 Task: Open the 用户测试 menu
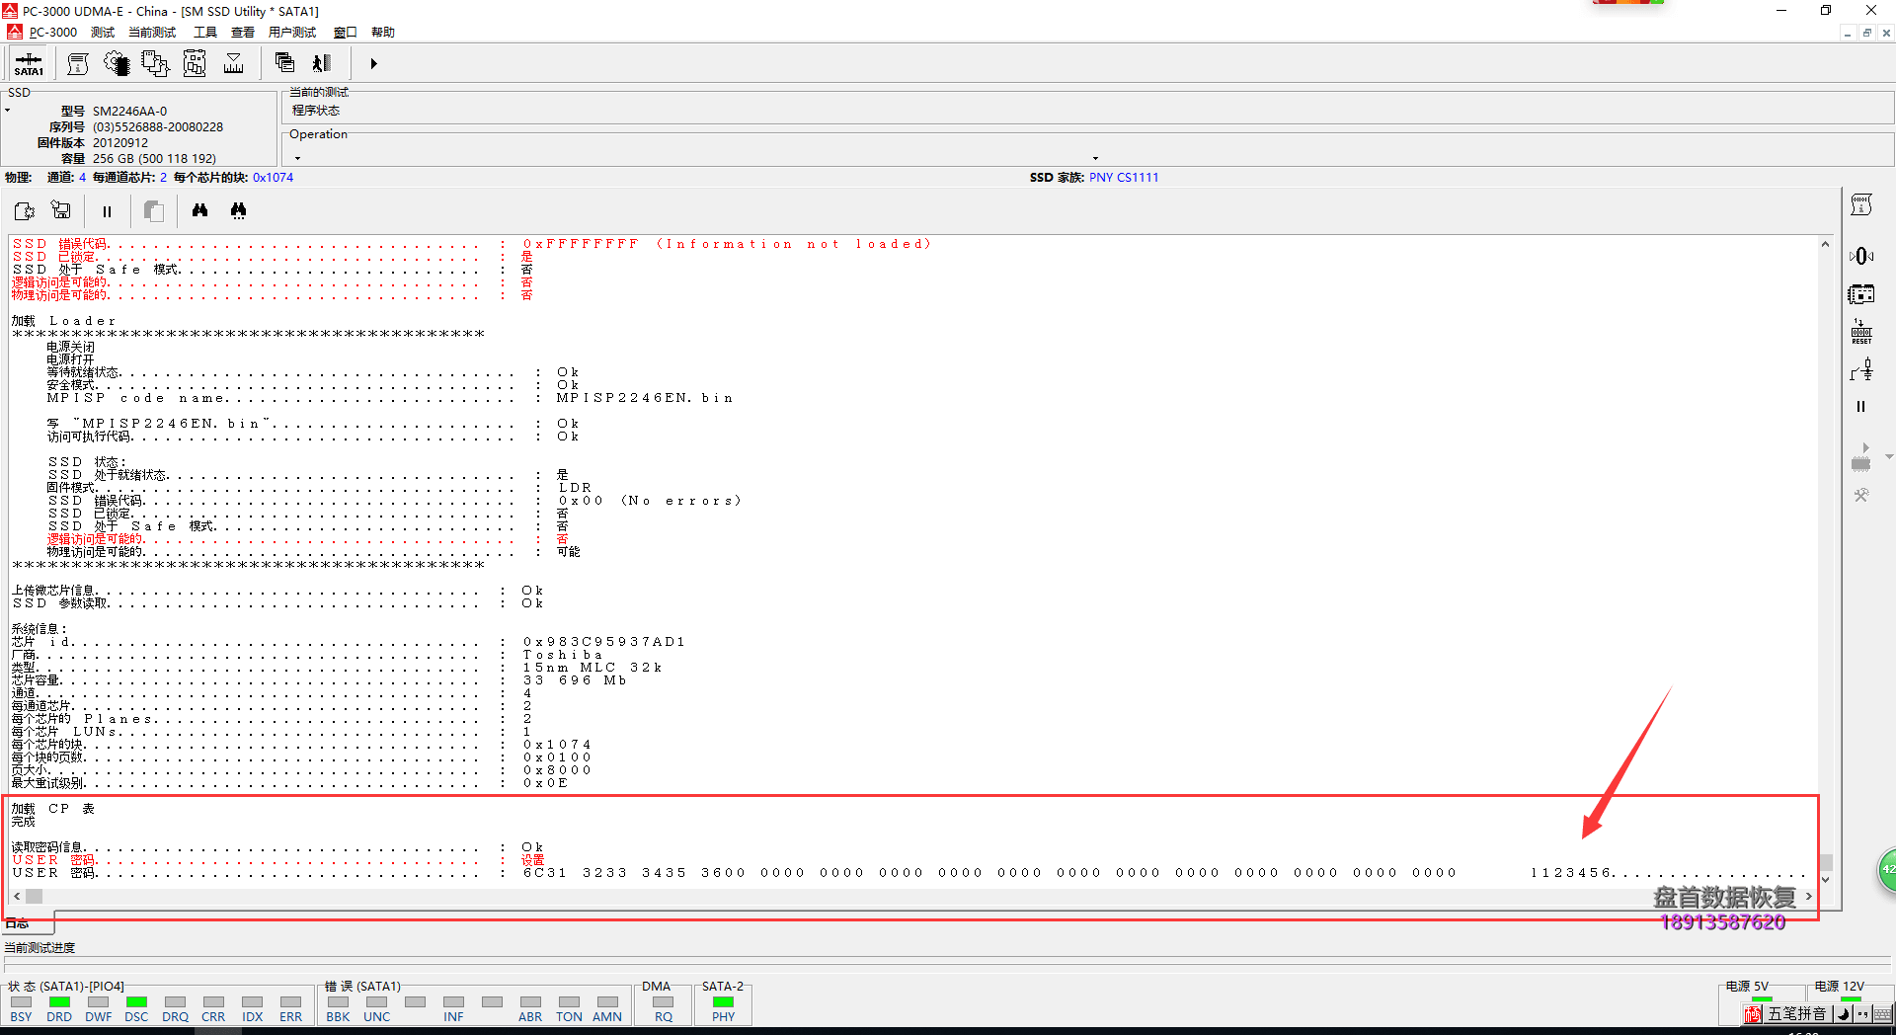(x=292, y=33)
